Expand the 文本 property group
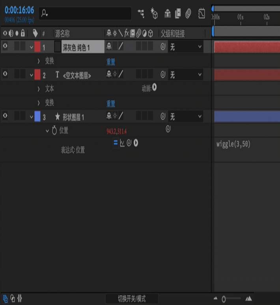280x305 pixels. [39, 89]
